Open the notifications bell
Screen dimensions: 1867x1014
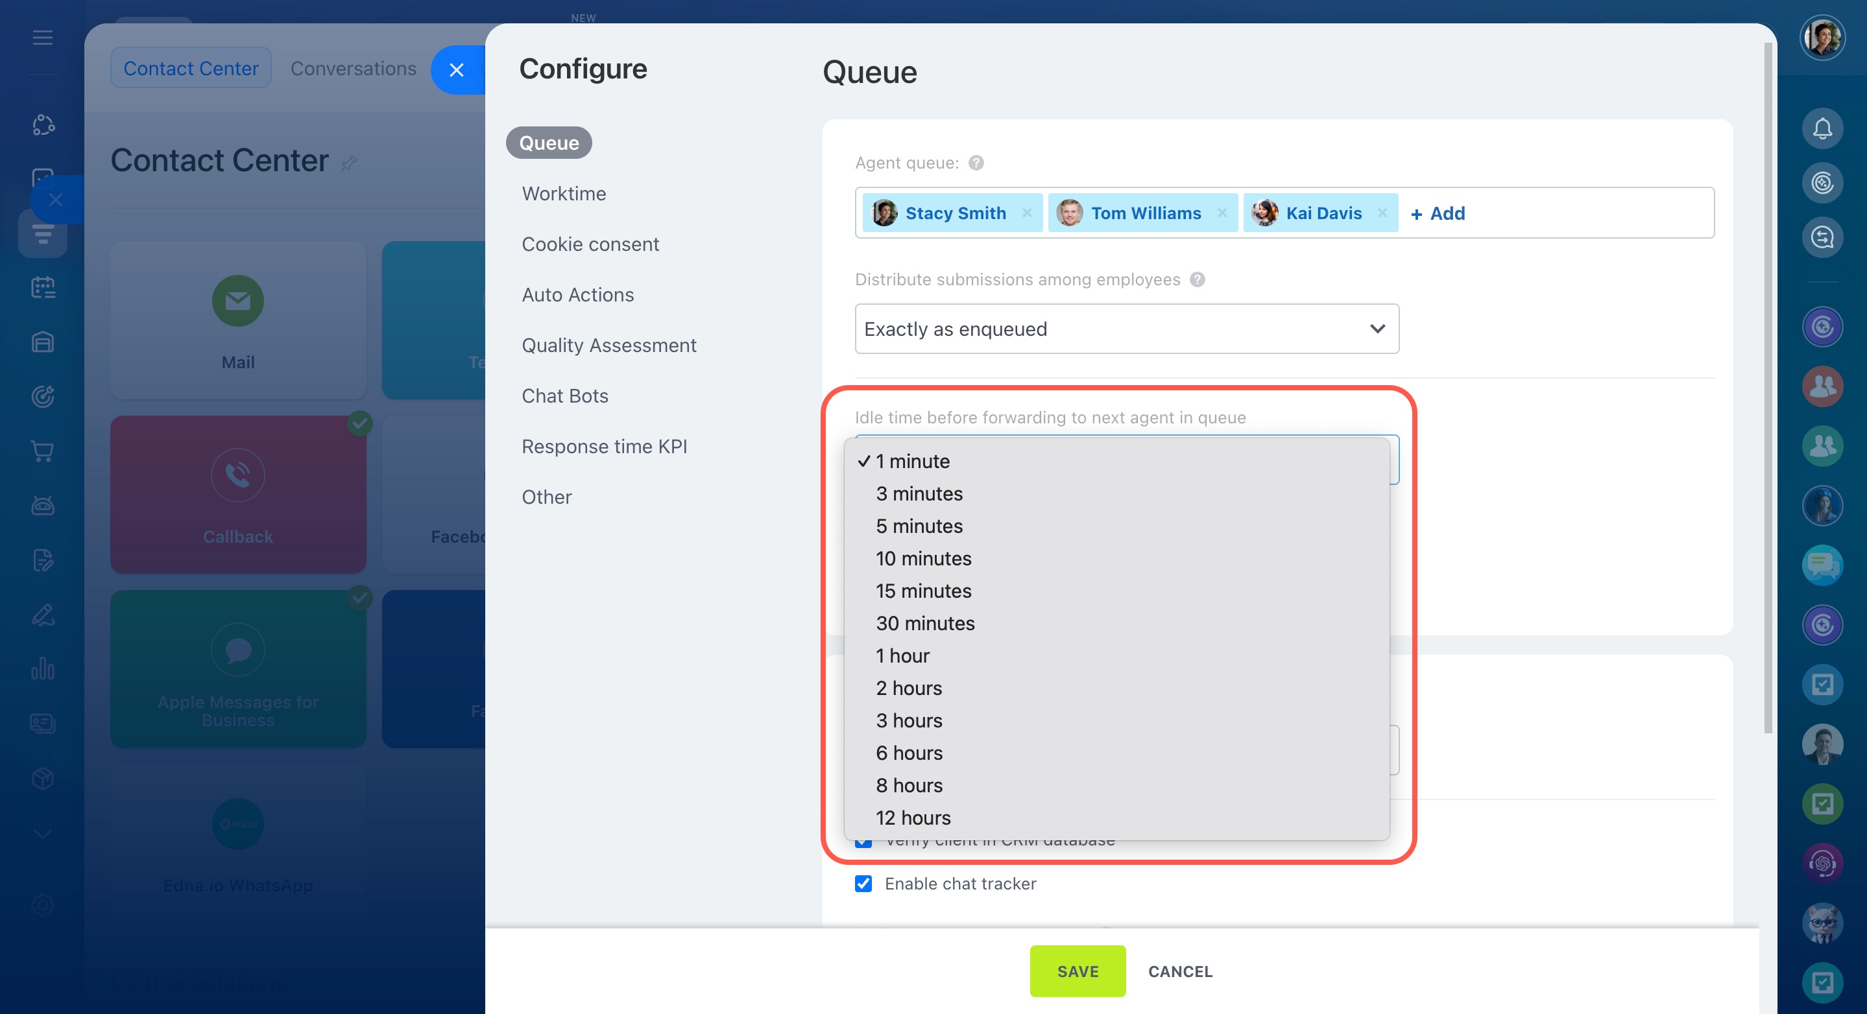(x=1822, y=129)
